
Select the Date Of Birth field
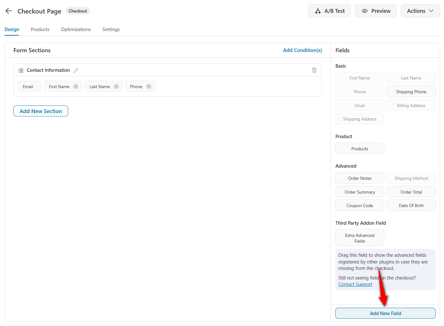[x=411, y=205]
